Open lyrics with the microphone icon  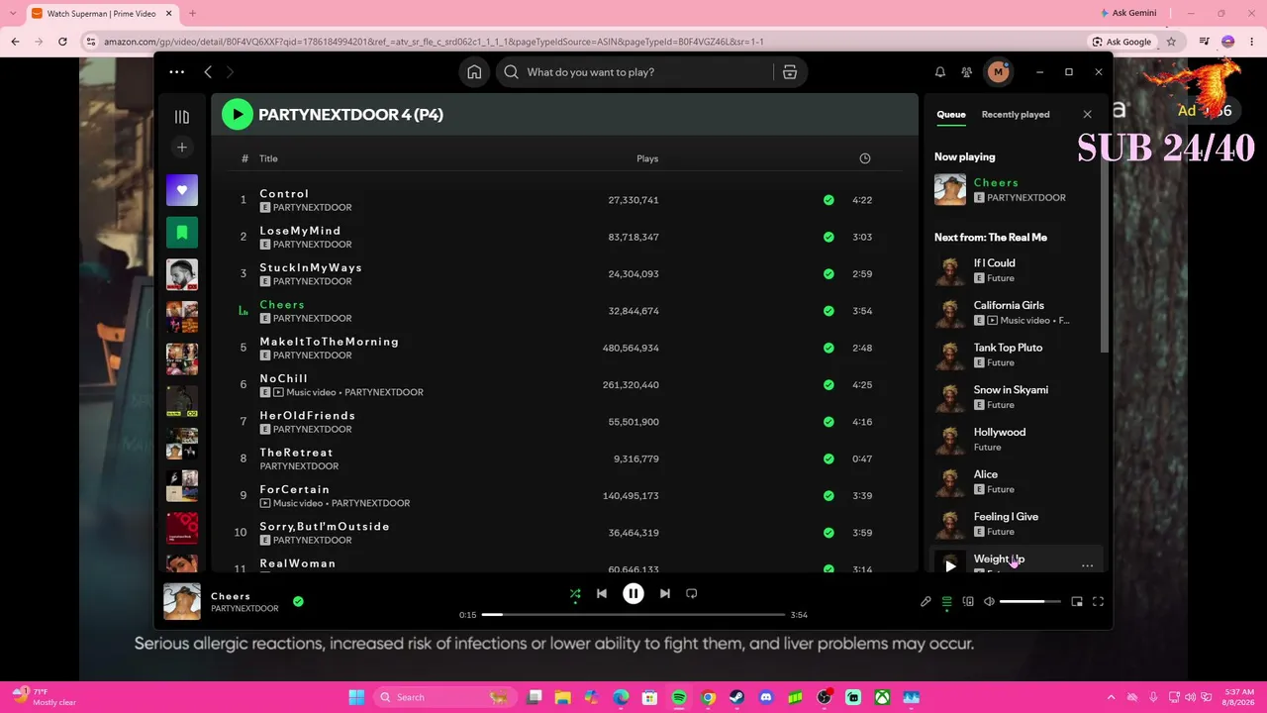pyautogui.click(x=926, y=601)
